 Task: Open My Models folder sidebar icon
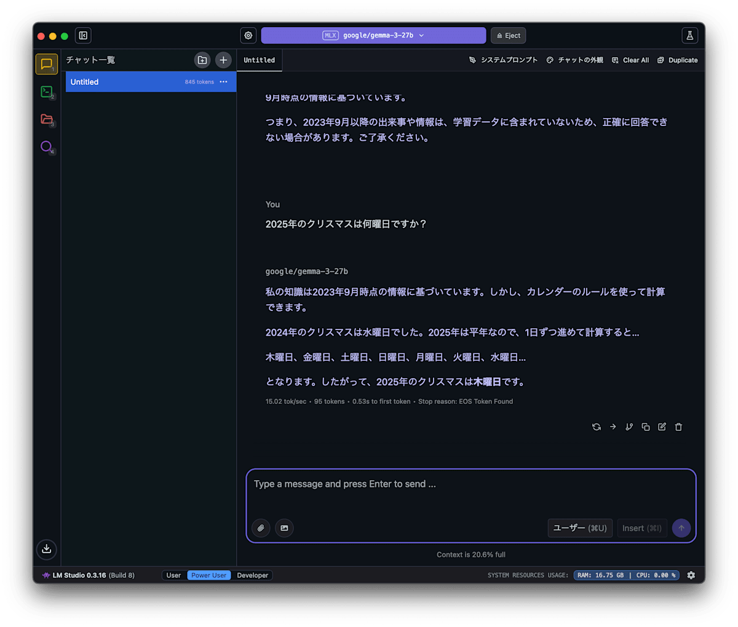click(x=47, y=119)
